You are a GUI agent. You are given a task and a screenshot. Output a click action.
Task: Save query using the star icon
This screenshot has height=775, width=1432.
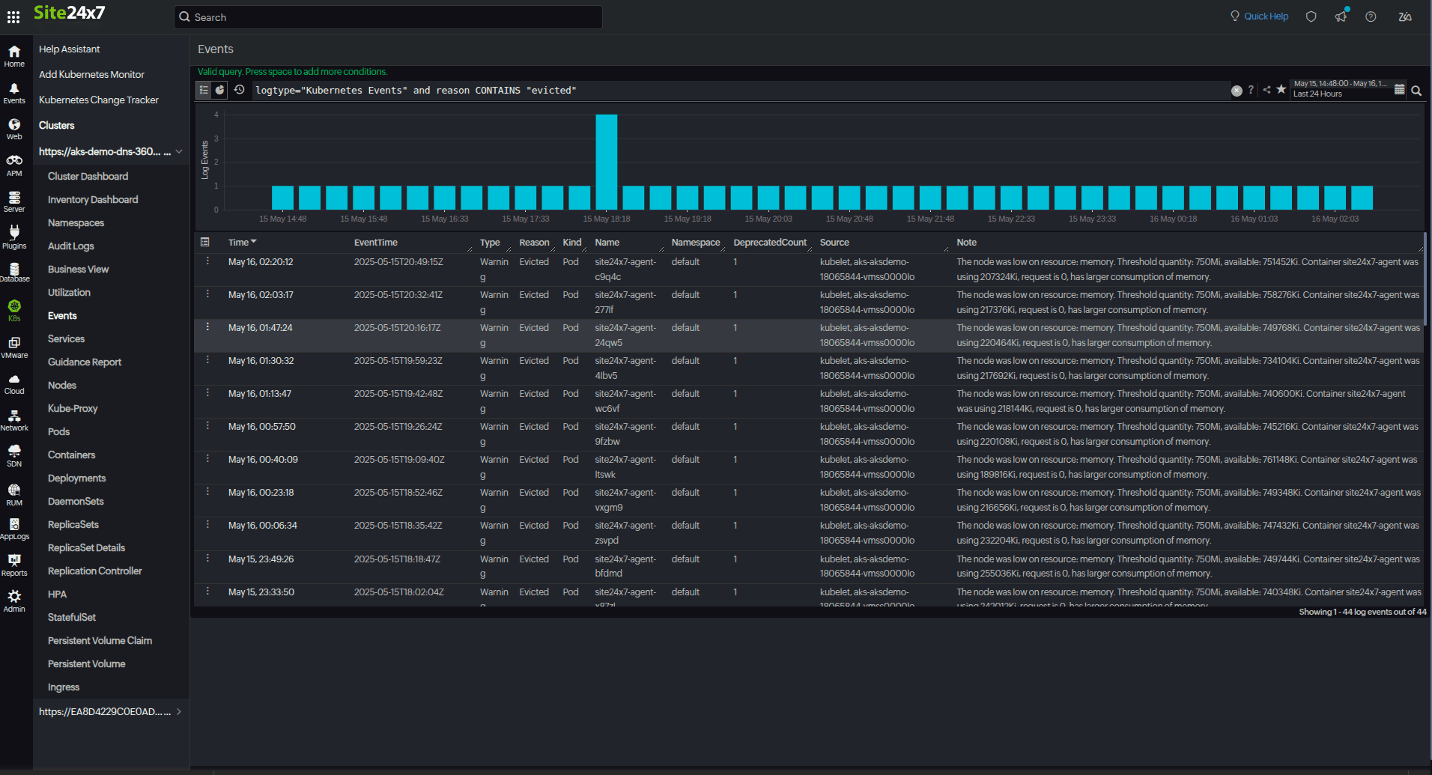[1281, 89]
